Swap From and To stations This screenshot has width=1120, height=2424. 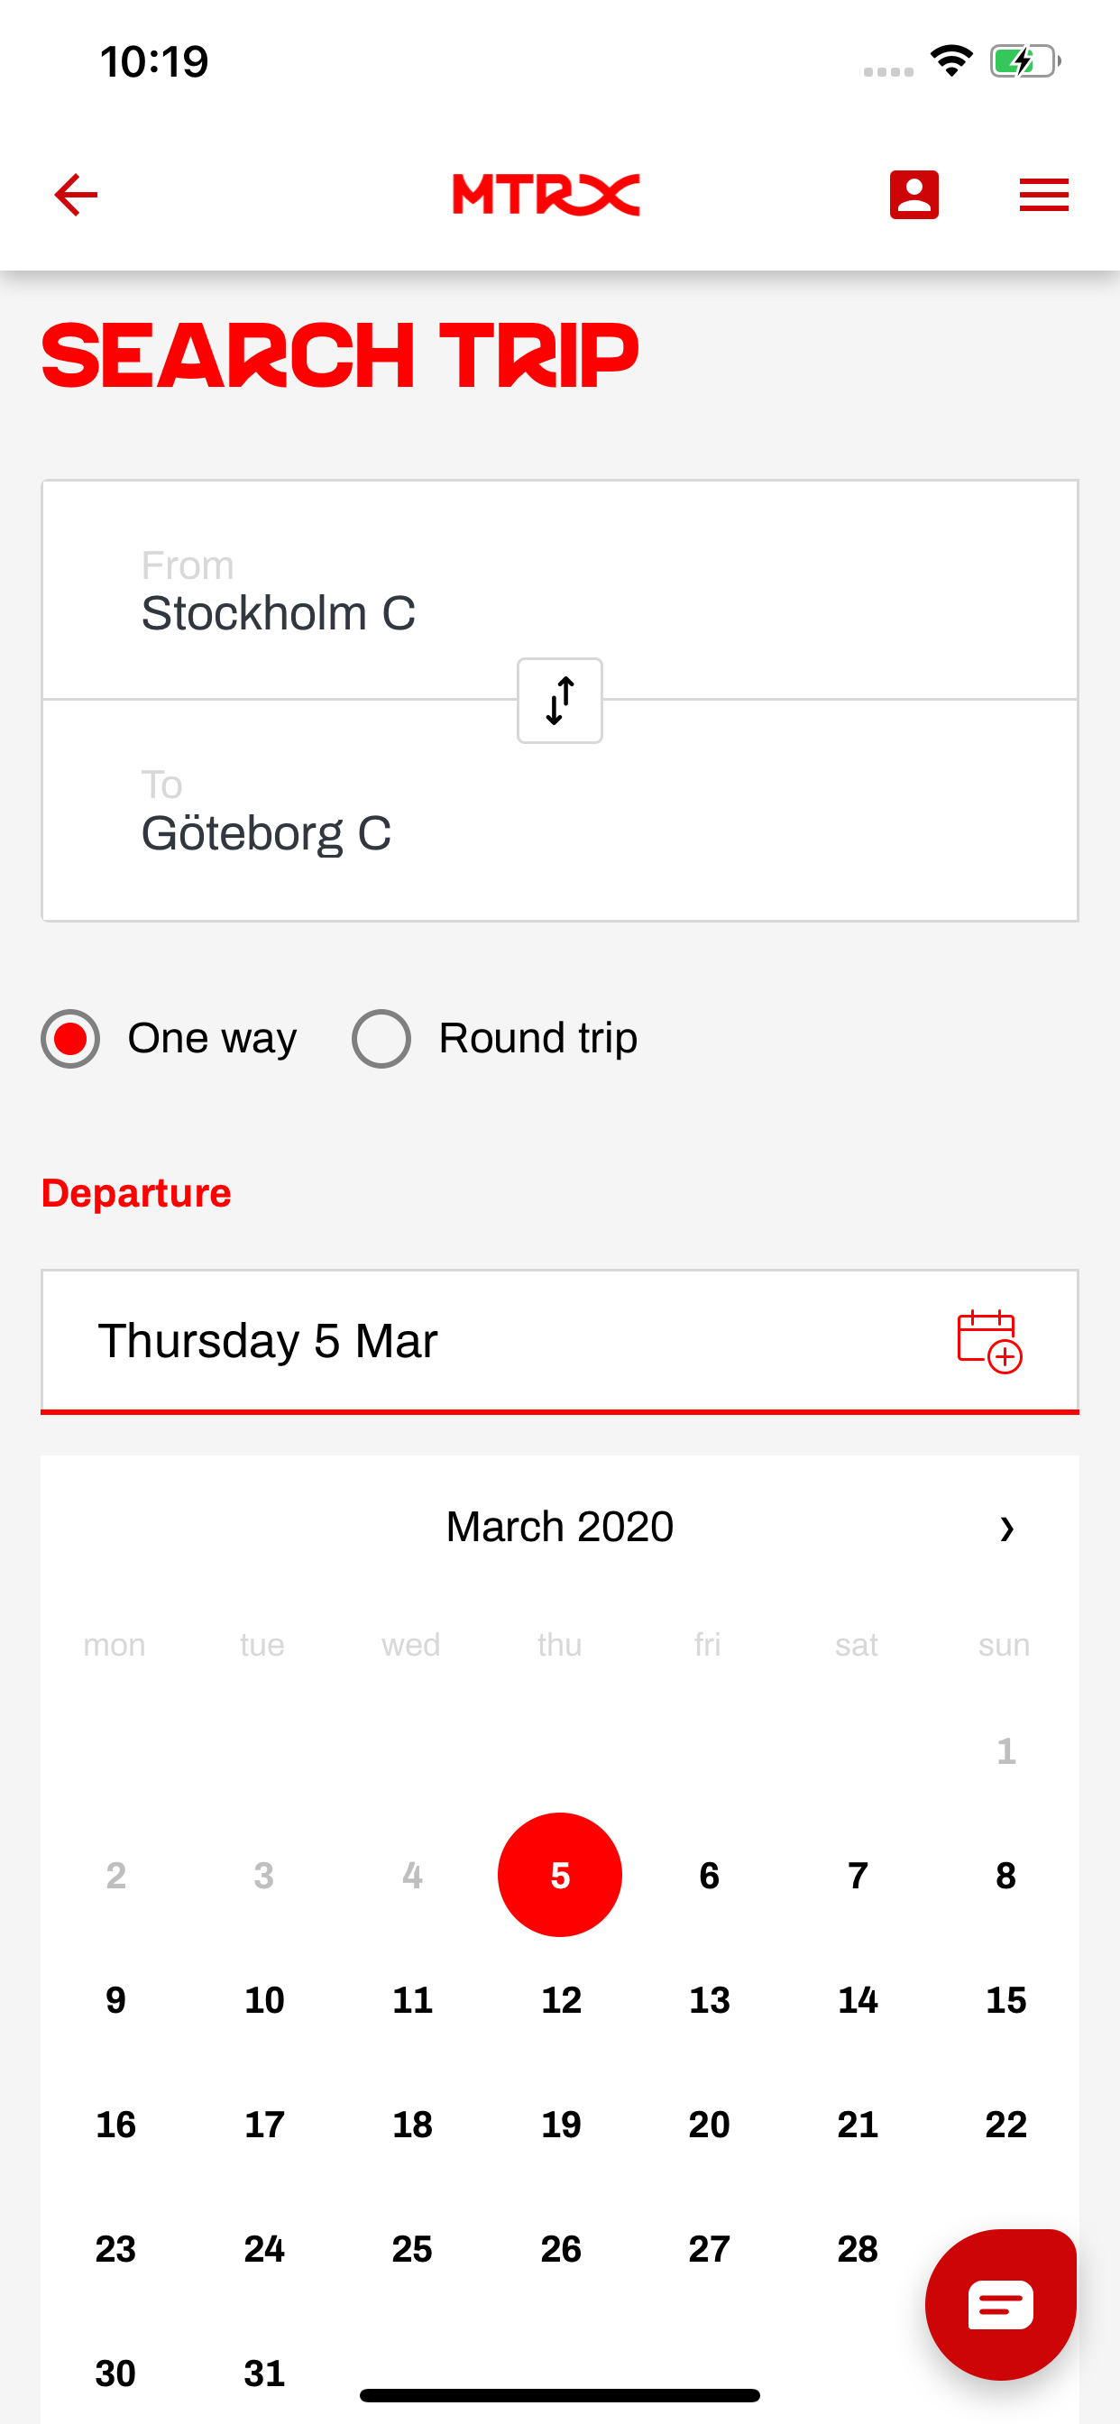pyautogui.click(x=559, y=701)
